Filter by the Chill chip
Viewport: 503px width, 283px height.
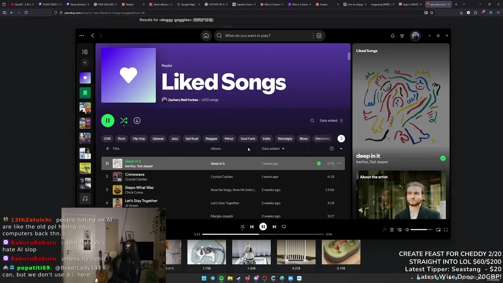pyautogui.click(x=107, y=138)
